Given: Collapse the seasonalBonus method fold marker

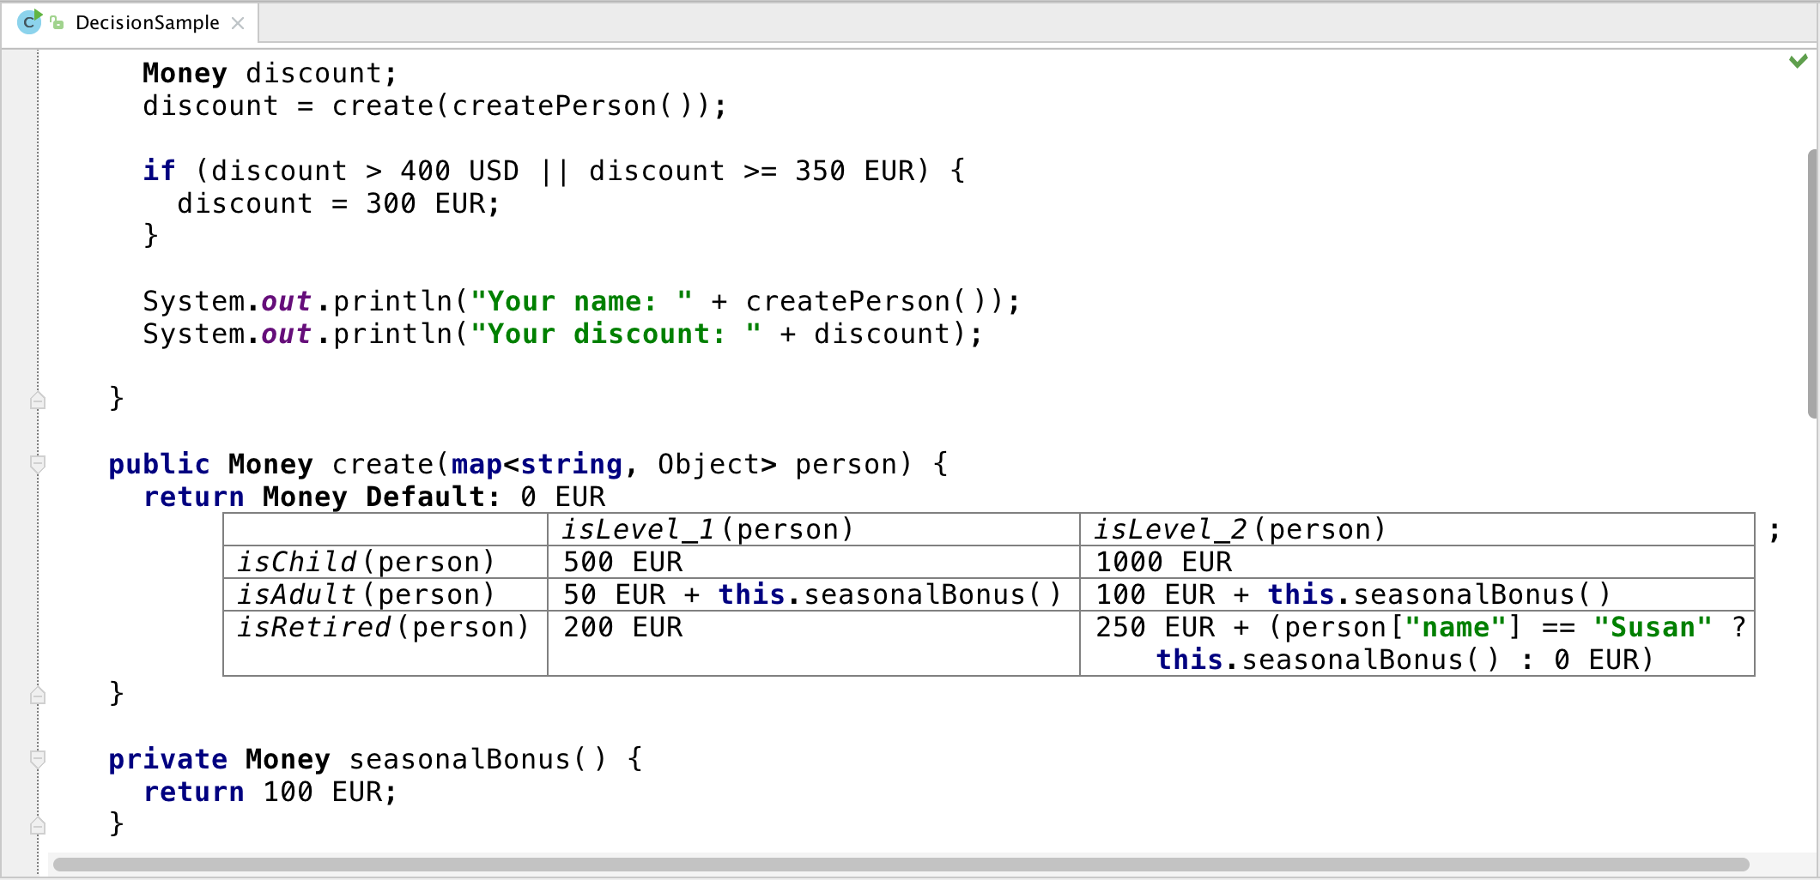Looking at the screenshot, I should click(37, 758).
